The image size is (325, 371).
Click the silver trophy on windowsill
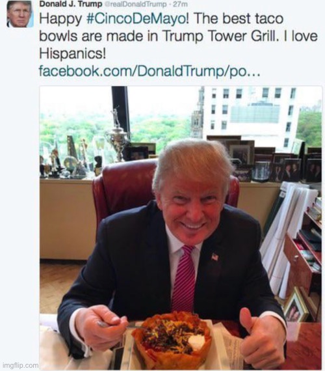coord(117,135)
